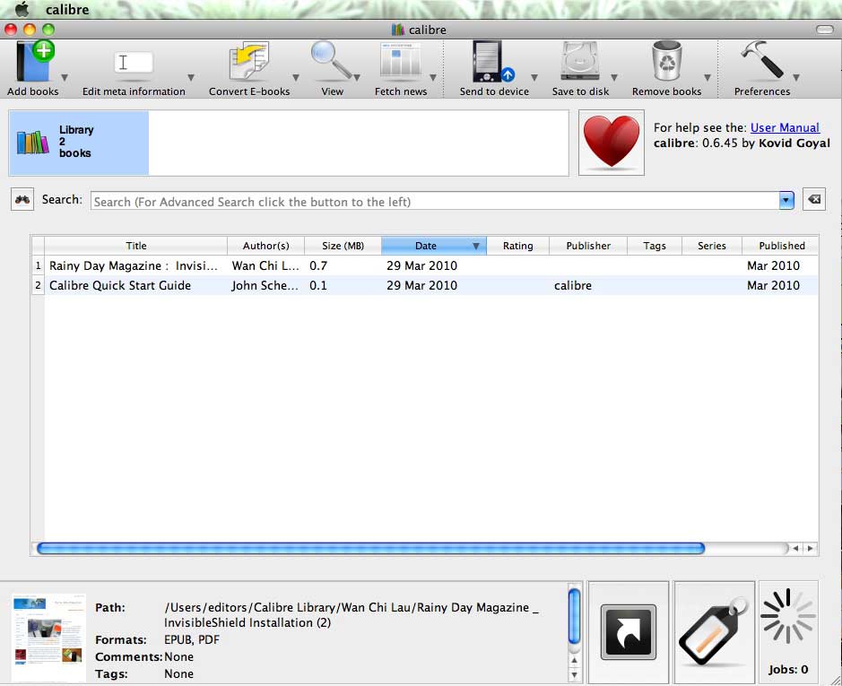Sort by the Published column header
The image size is (842, 686).
pyautogui.click(x=781, y=246)
